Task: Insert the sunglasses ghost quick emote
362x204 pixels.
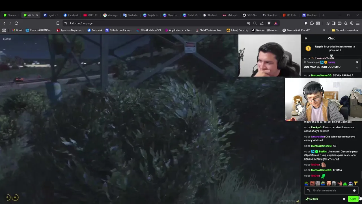Action: [x=350, y=183]
